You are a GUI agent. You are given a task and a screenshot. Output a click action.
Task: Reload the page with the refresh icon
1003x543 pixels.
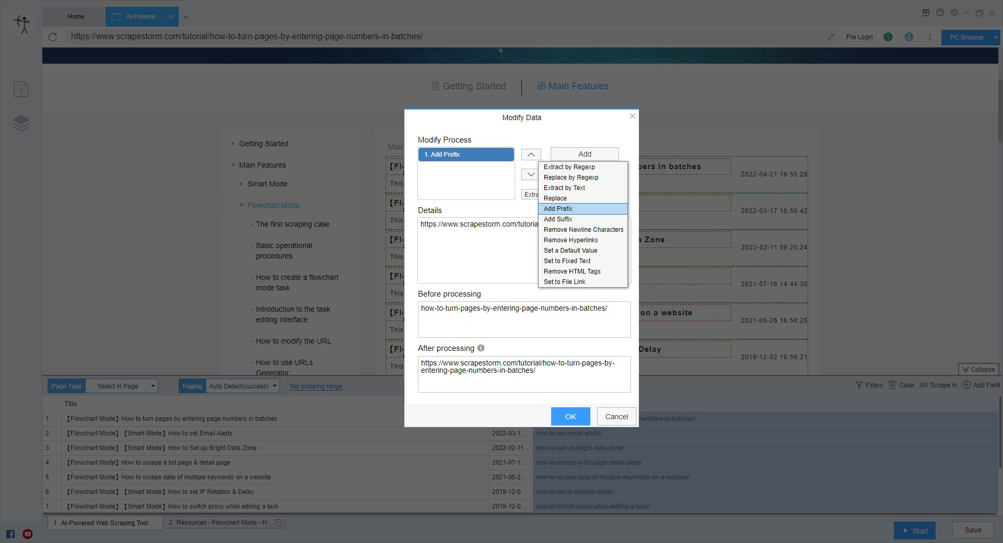point(52,37)
